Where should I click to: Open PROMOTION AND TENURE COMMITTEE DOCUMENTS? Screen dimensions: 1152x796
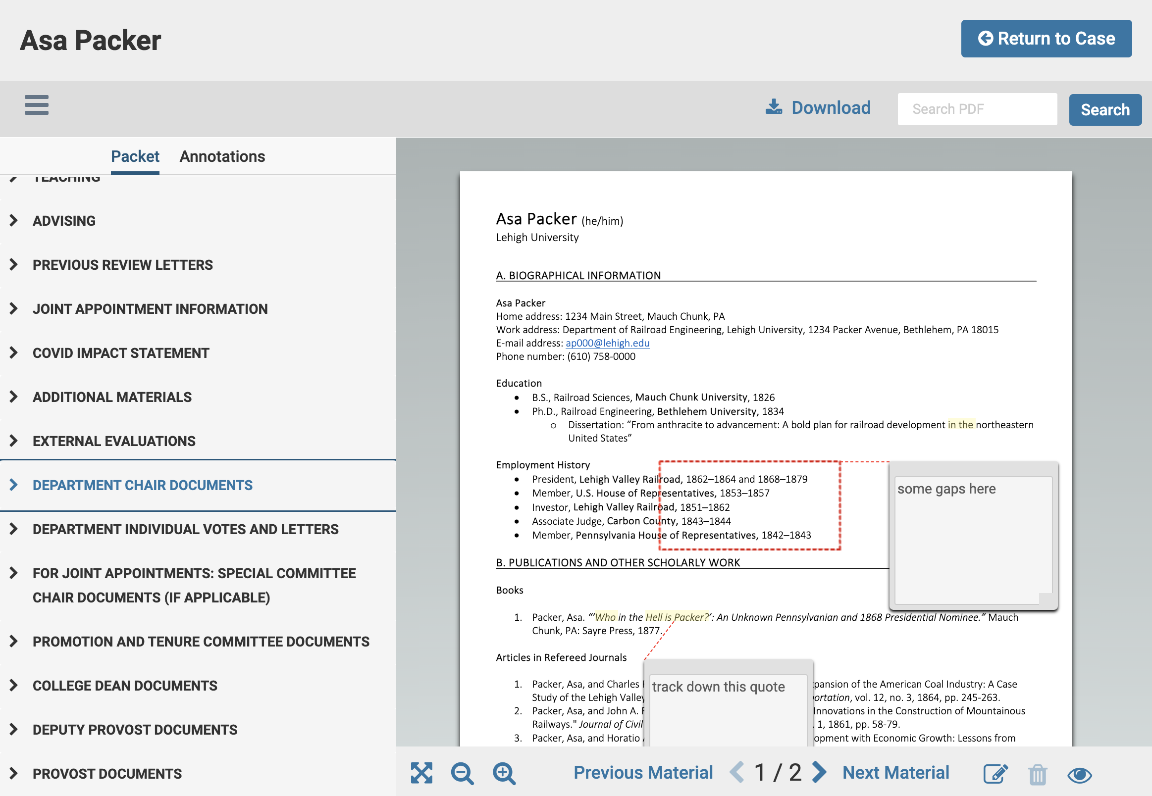click(198, 642)
